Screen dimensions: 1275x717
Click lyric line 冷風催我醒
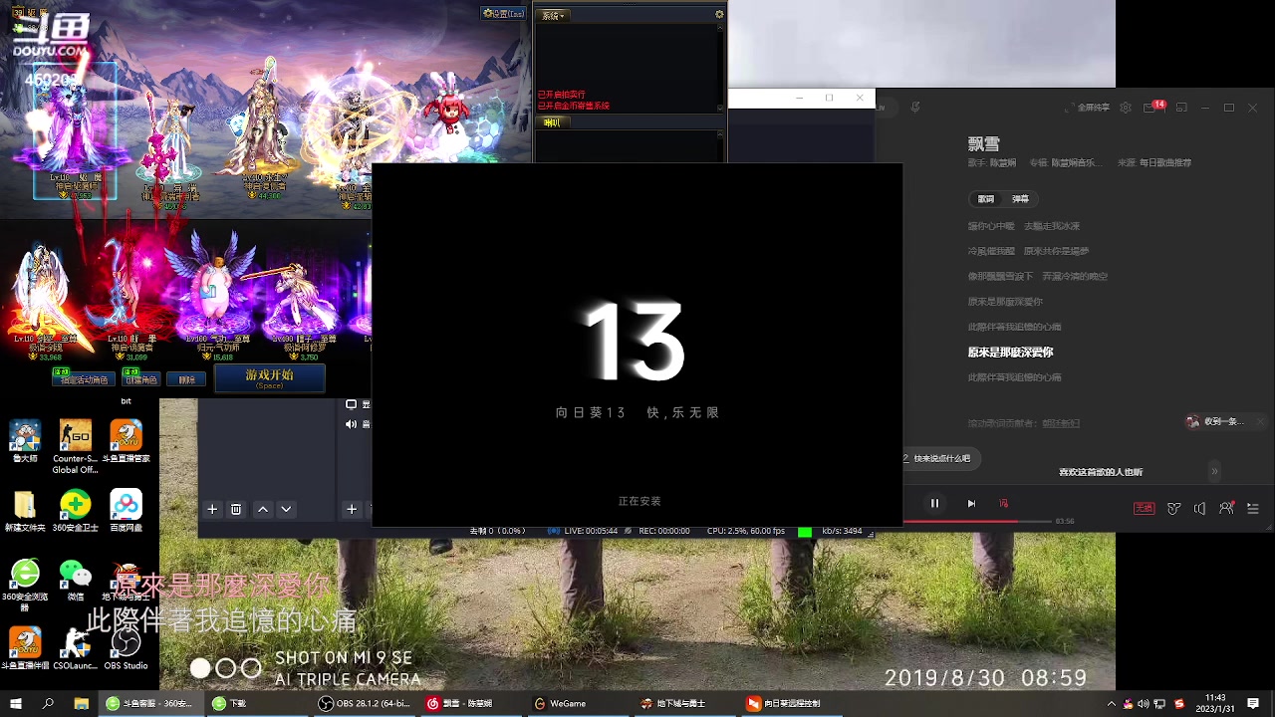1029,252
